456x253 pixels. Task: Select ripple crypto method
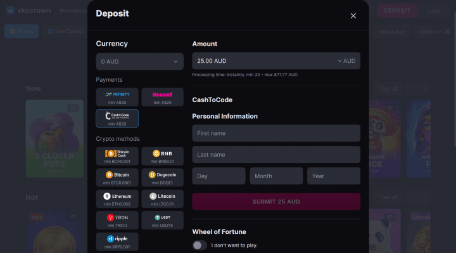(x=117, y=242)
